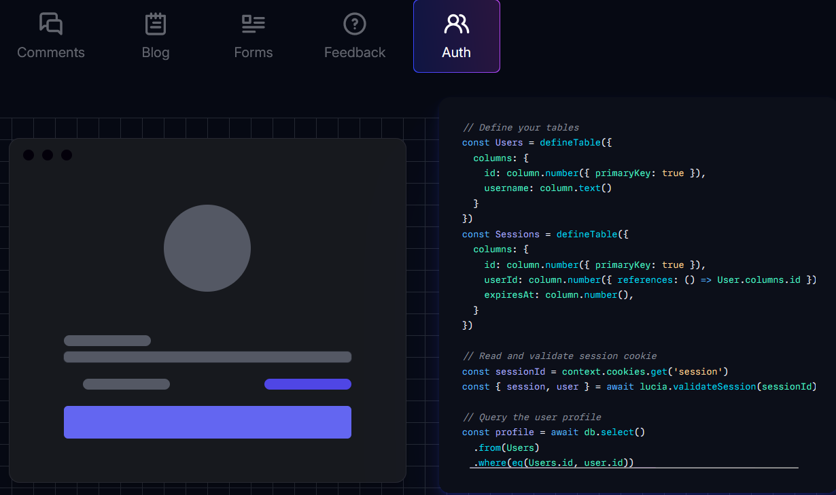Select the Auth tab label

tap(456, 52)
